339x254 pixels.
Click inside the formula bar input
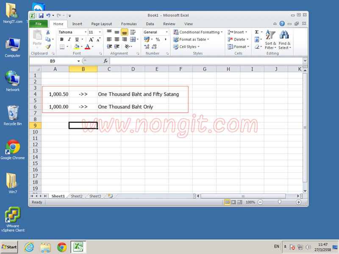(206, 61)
